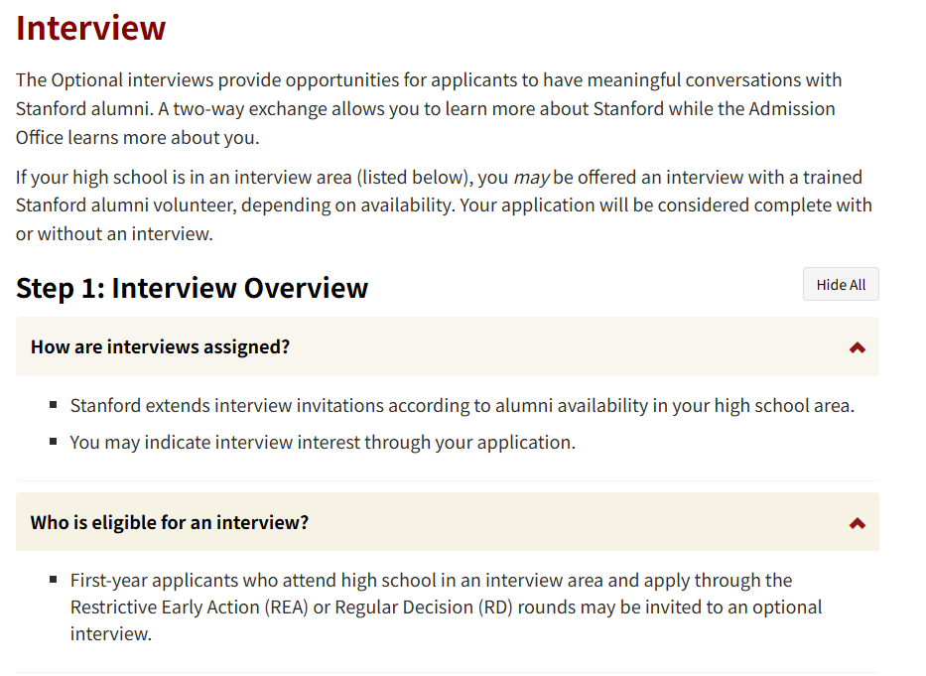Click "or without an interview." sentence ending
Image resolution: width=926 pixels, height=676 pixels.
pos(114,234)
